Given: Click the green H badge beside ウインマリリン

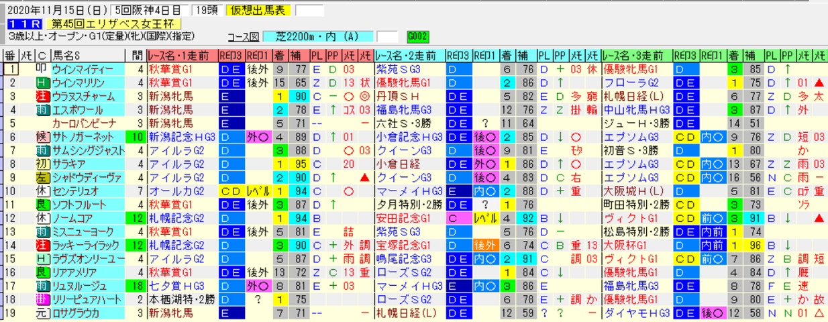Looking at the screenshot, I should [42, 83].
